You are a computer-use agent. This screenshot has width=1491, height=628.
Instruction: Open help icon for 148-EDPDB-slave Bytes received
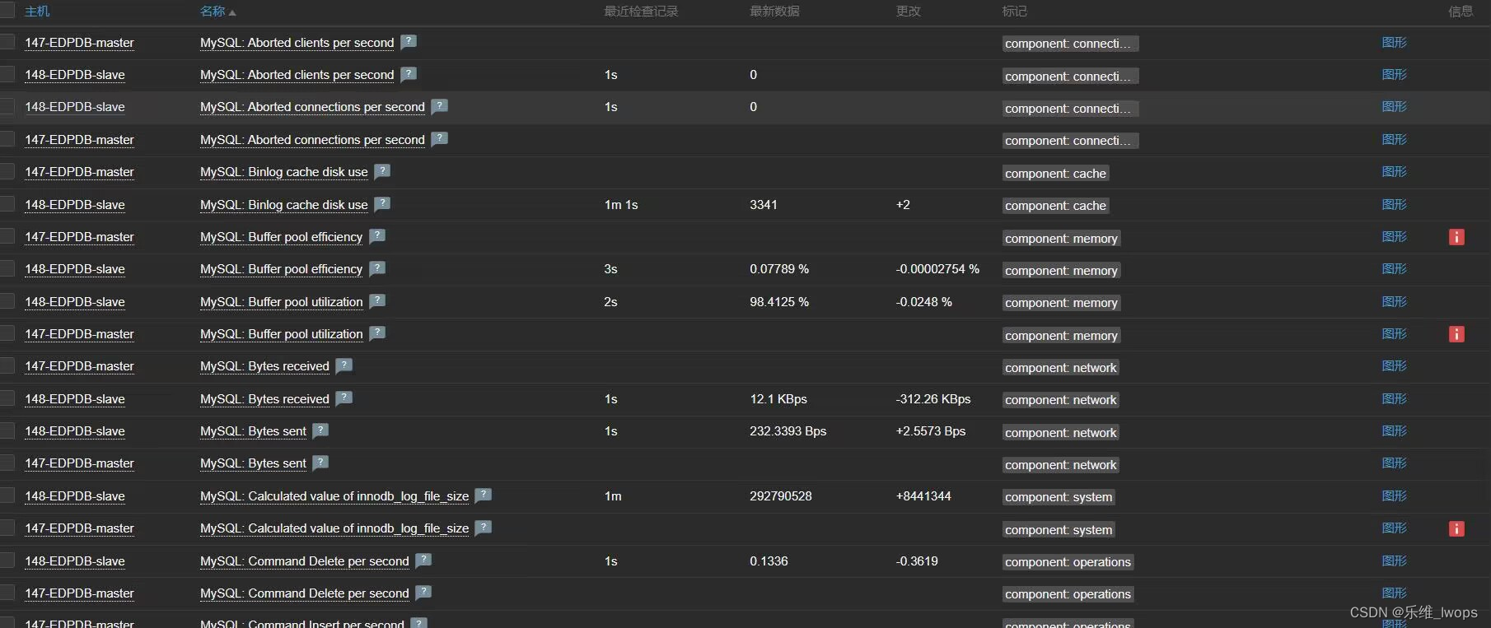pos(344,398)
